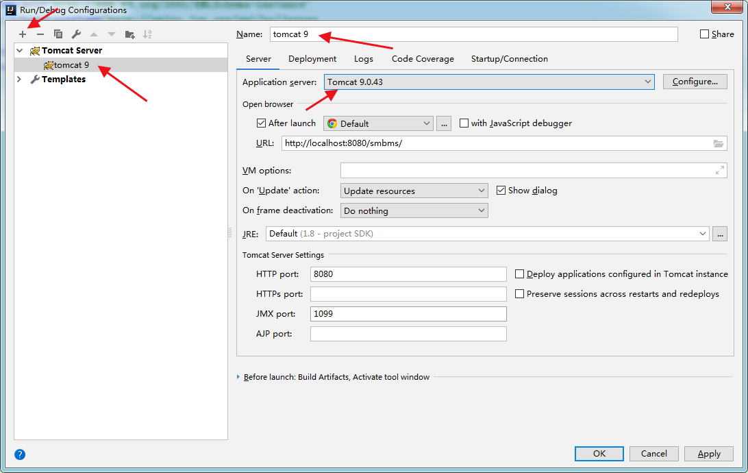Enable with JavaScript debugger option

pos(464,123)
